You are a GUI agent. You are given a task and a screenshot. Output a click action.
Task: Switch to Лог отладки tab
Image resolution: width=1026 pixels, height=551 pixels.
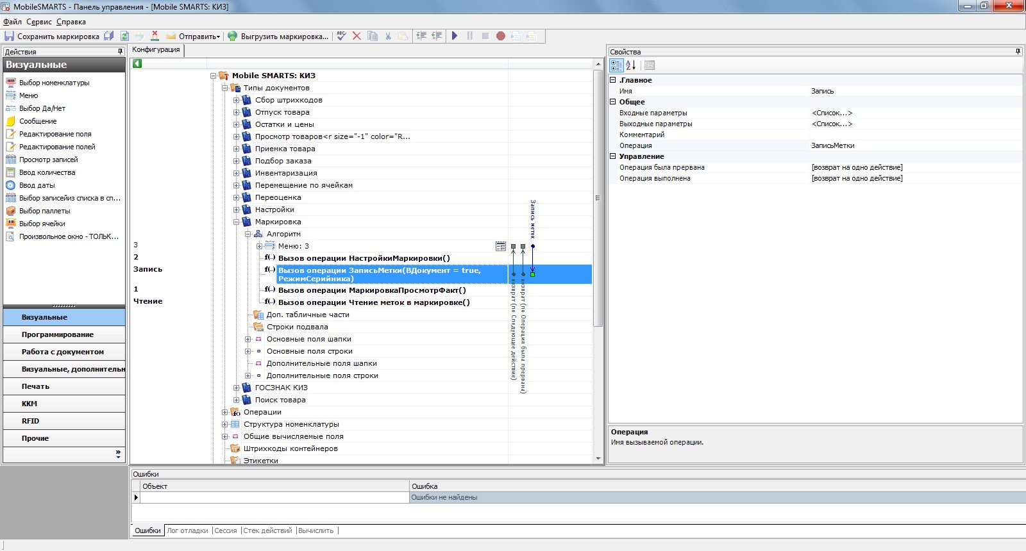click(188, 530)
